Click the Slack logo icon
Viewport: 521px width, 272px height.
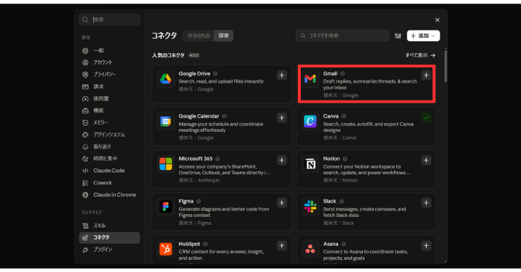pos(310,206)
